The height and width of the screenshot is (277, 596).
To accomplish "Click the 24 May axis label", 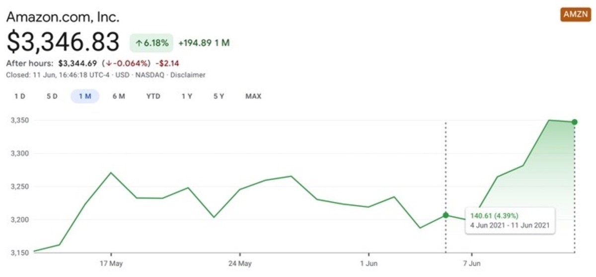I will coord(240,263).
